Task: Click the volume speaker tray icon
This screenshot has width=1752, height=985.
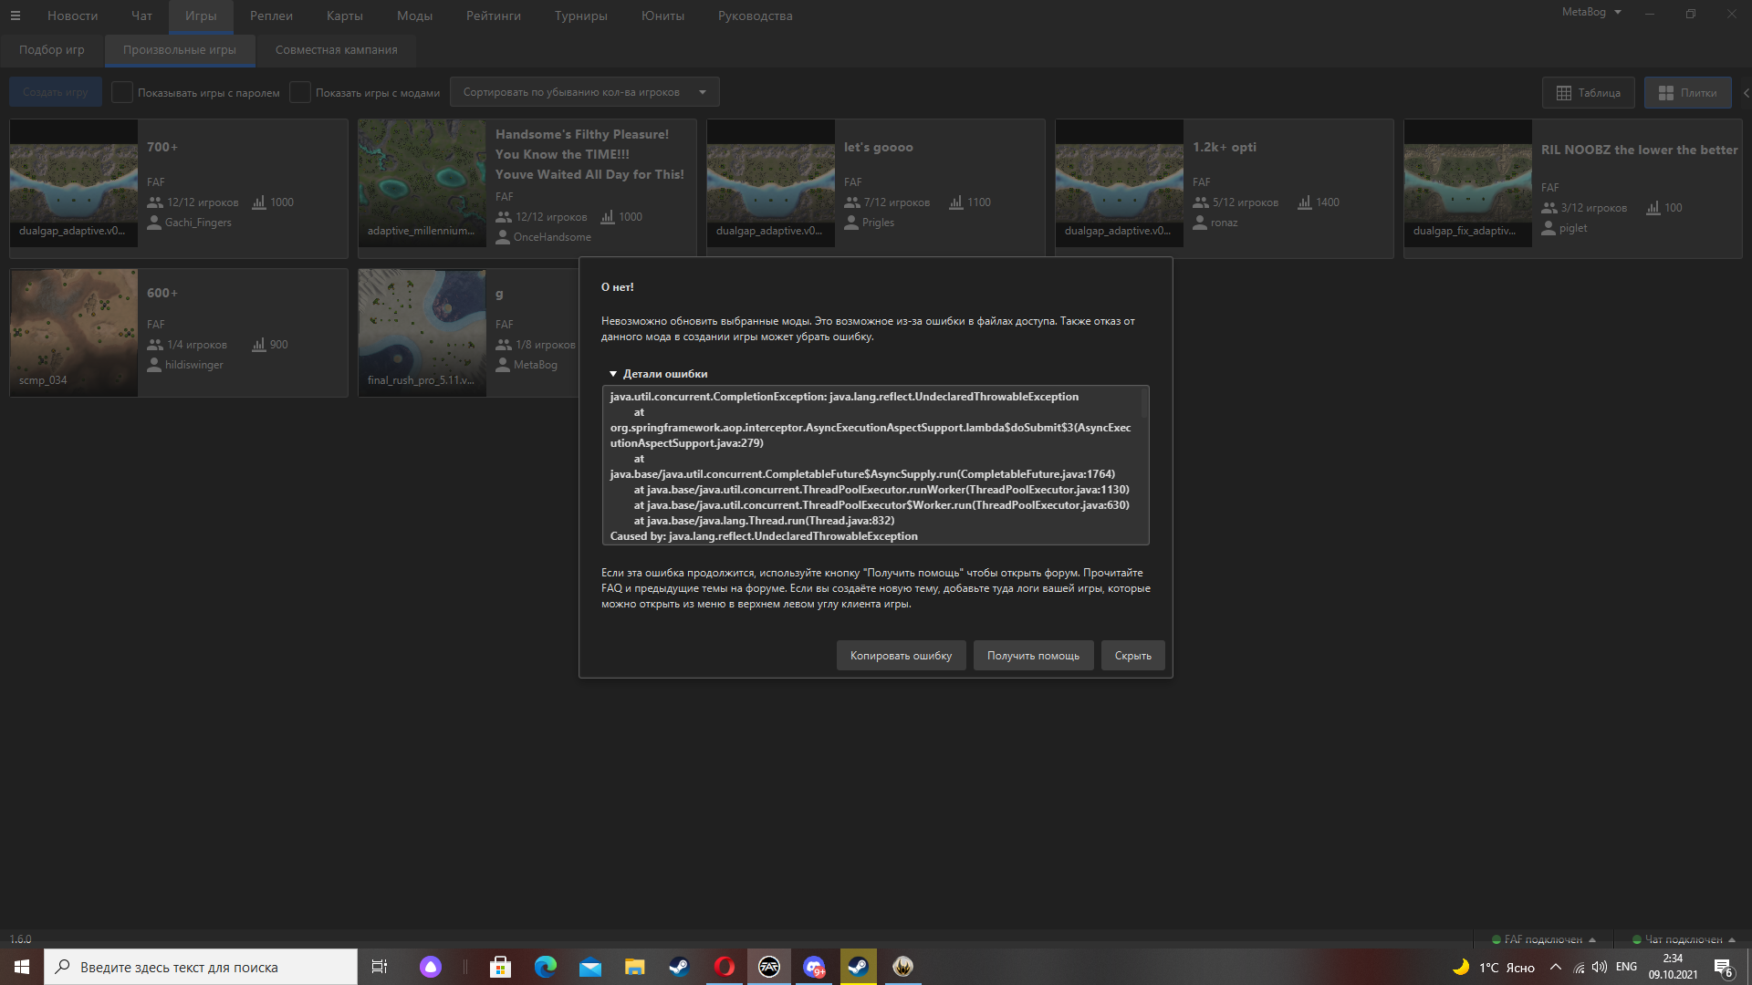Action: point(1600,967)
